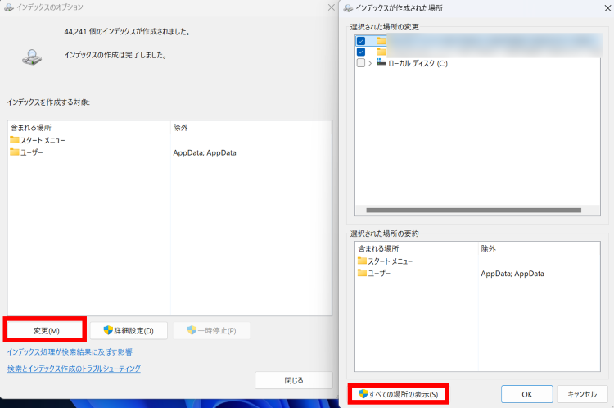Click ユーザー folder icon in summary list

362,273
